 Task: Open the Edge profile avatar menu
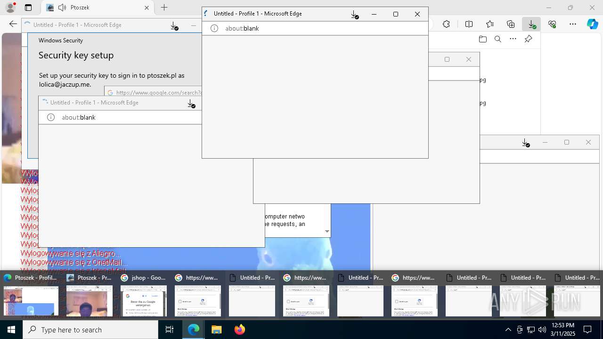[10, 8]
